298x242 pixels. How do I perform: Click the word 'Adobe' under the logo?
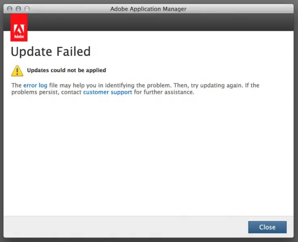click(19, 36)
